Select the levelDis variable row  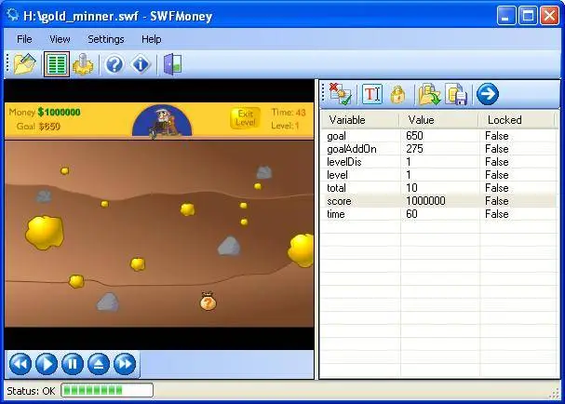(x=438, y=162)
